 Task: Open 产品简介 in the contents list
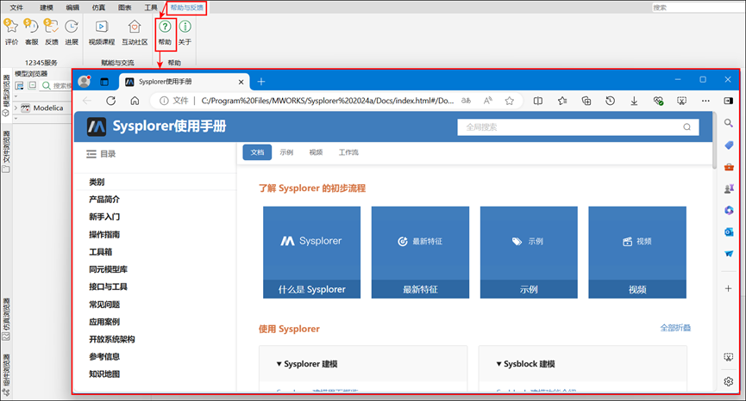point(104,200)
